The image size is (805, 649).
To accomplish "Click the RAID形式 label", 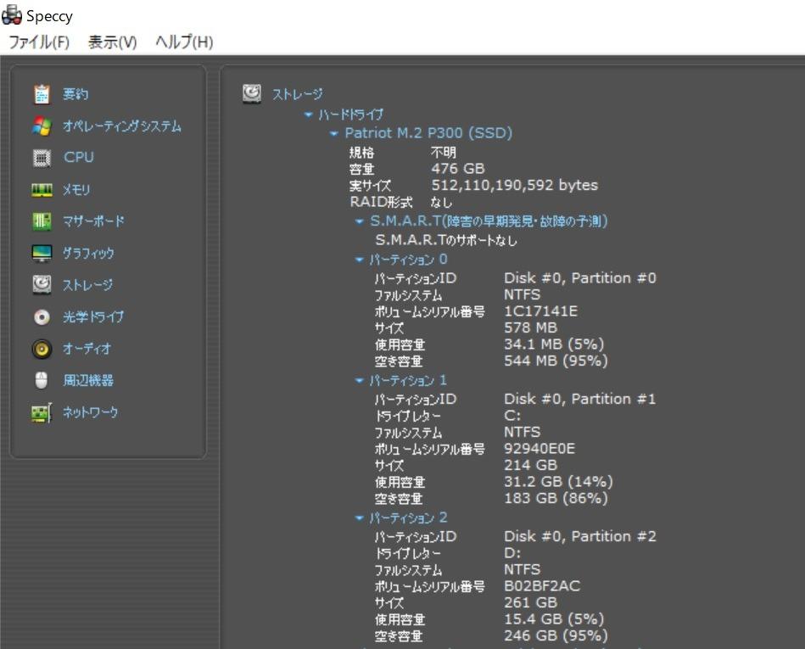I will (x=381, y=202).
